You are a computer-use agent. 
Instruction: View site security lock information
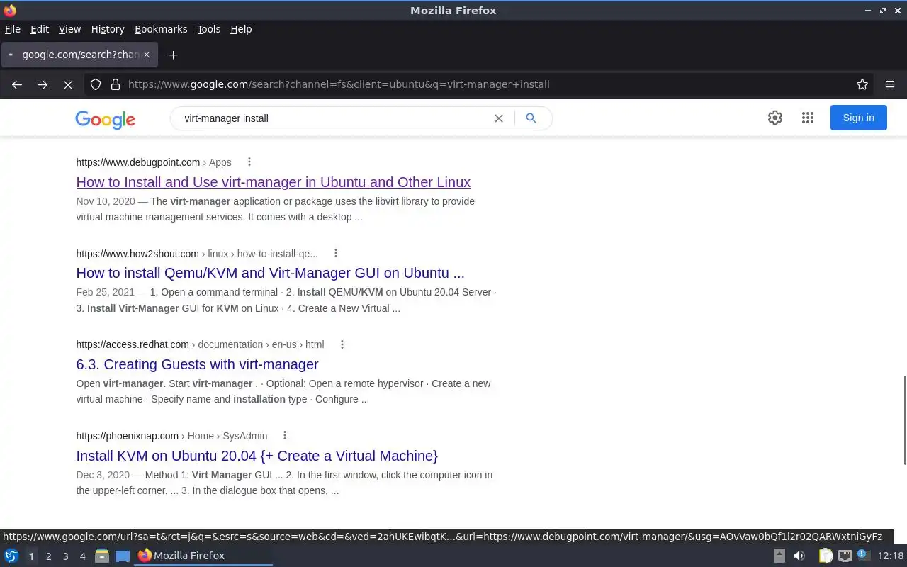[x=116, y=84]
